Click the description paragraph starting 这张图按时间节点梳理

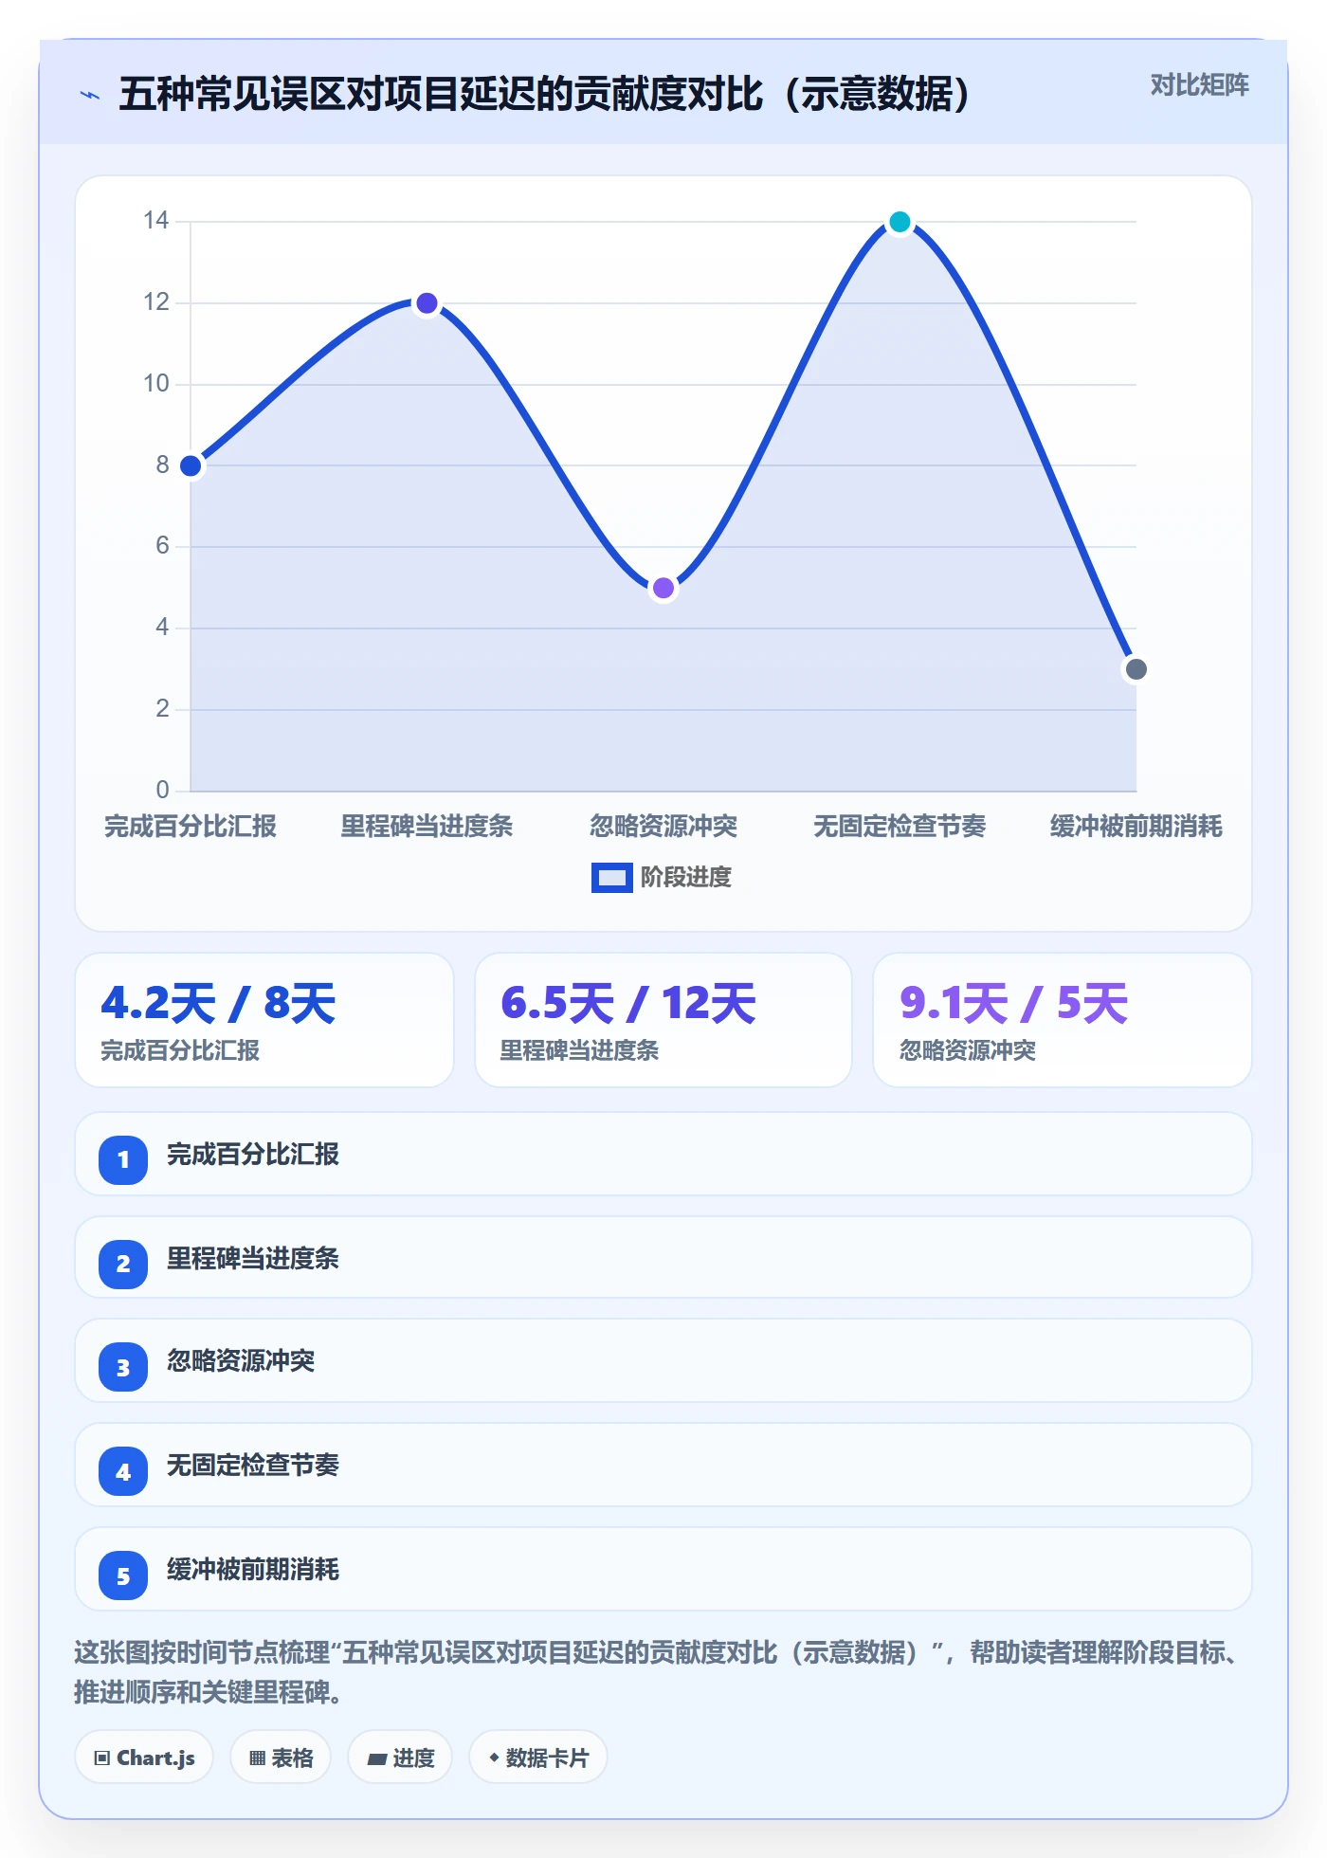pyautogui.click(x=658, y=1672)
